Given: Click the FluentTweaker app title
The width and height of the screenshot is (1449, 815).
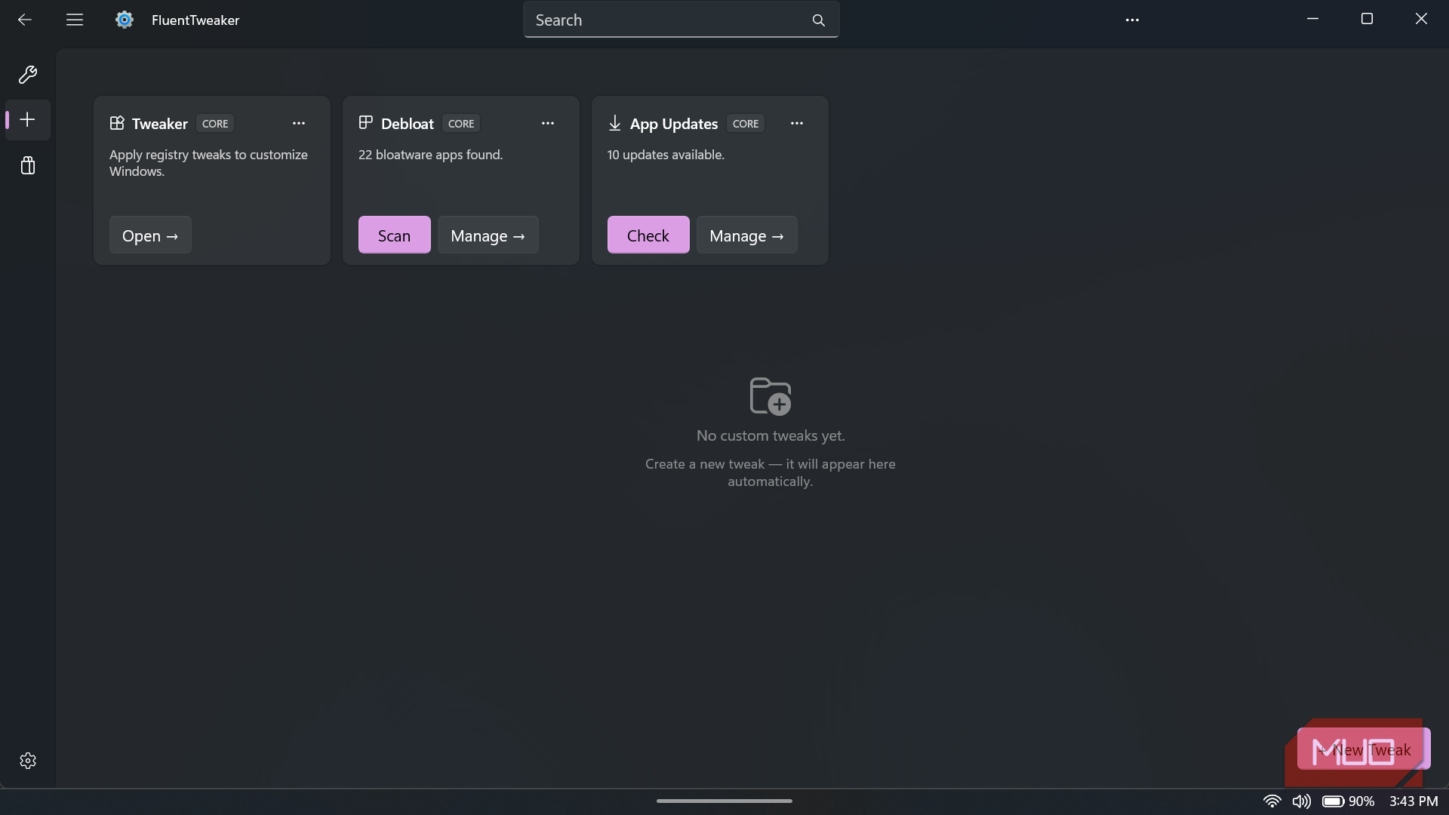Looking at the screenshot, I should 195,20.
